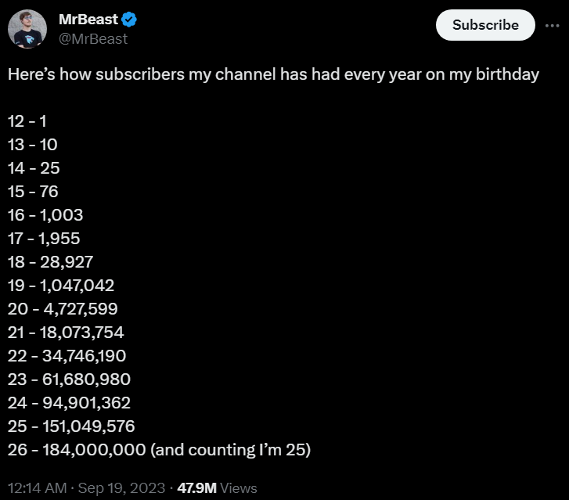The image size is (569, 500).
Task: Click the MrBeast profile avatar
Action: click(27, 30)
